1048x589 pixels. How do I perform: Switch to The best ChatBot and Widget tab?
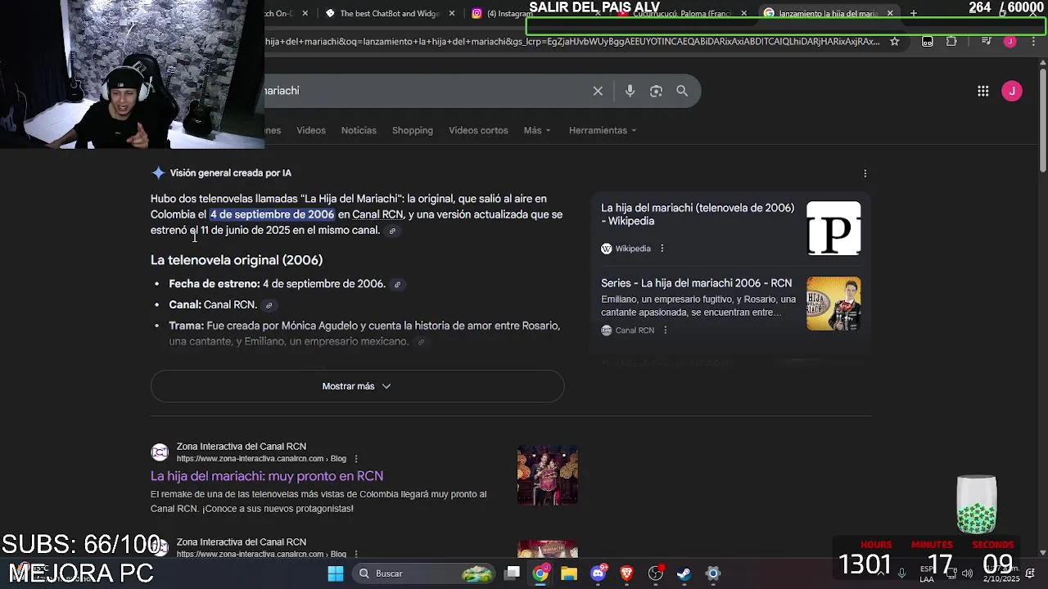(x=389, y=13)
